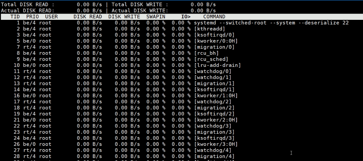Click the TID column header
The width and height of the screenshot is (363, 161).
point(15,17)
